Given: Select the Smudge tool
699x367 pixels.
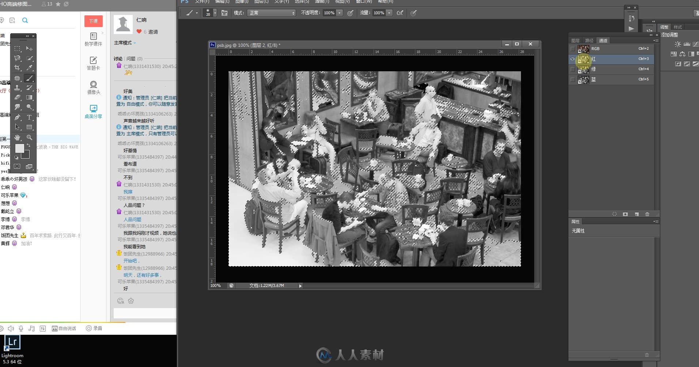Looking at the screenshot, I should [x=17, y=107].
